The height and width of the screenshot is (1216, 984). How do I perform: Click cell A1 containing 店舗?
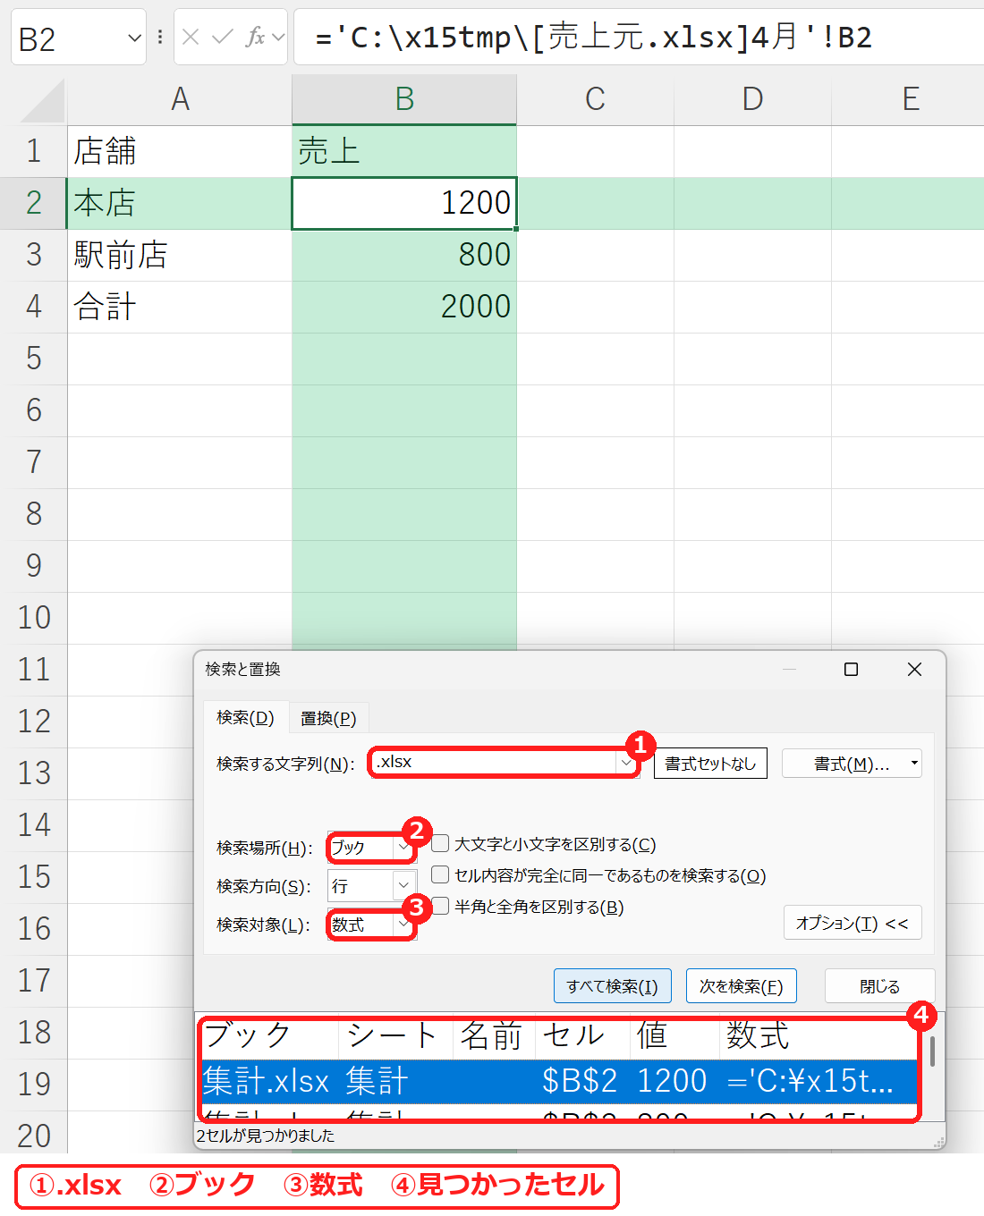[180, 151]
